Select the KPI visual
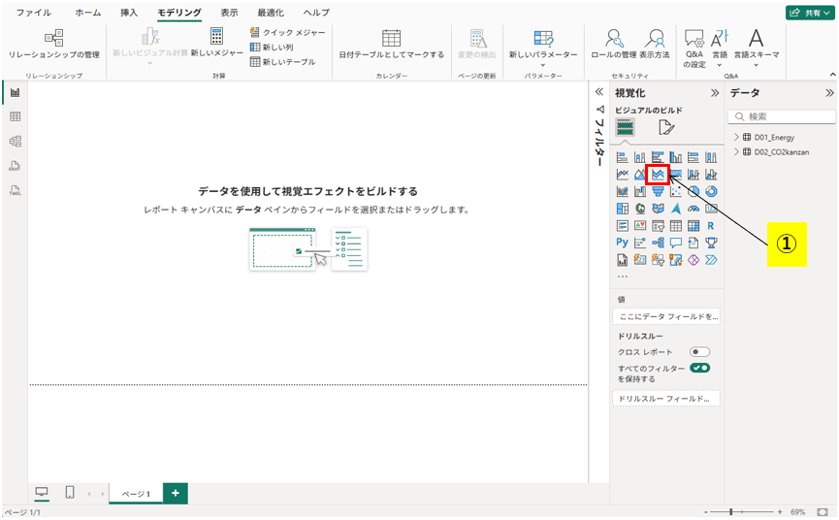 click(640, 226)
